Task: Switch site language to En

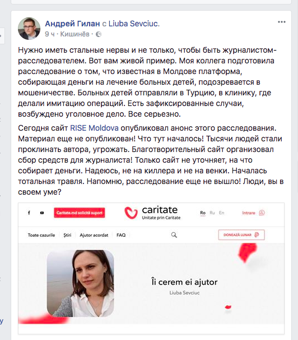Action: click(221, 213)
